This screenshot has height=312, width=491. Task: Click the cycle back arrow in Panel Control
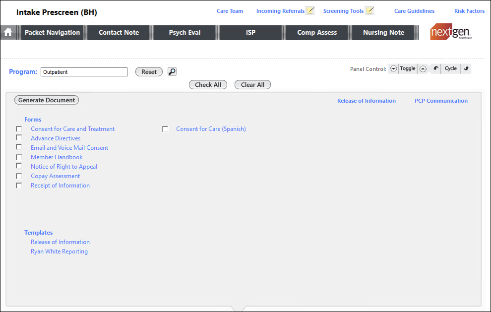(435, 69)
